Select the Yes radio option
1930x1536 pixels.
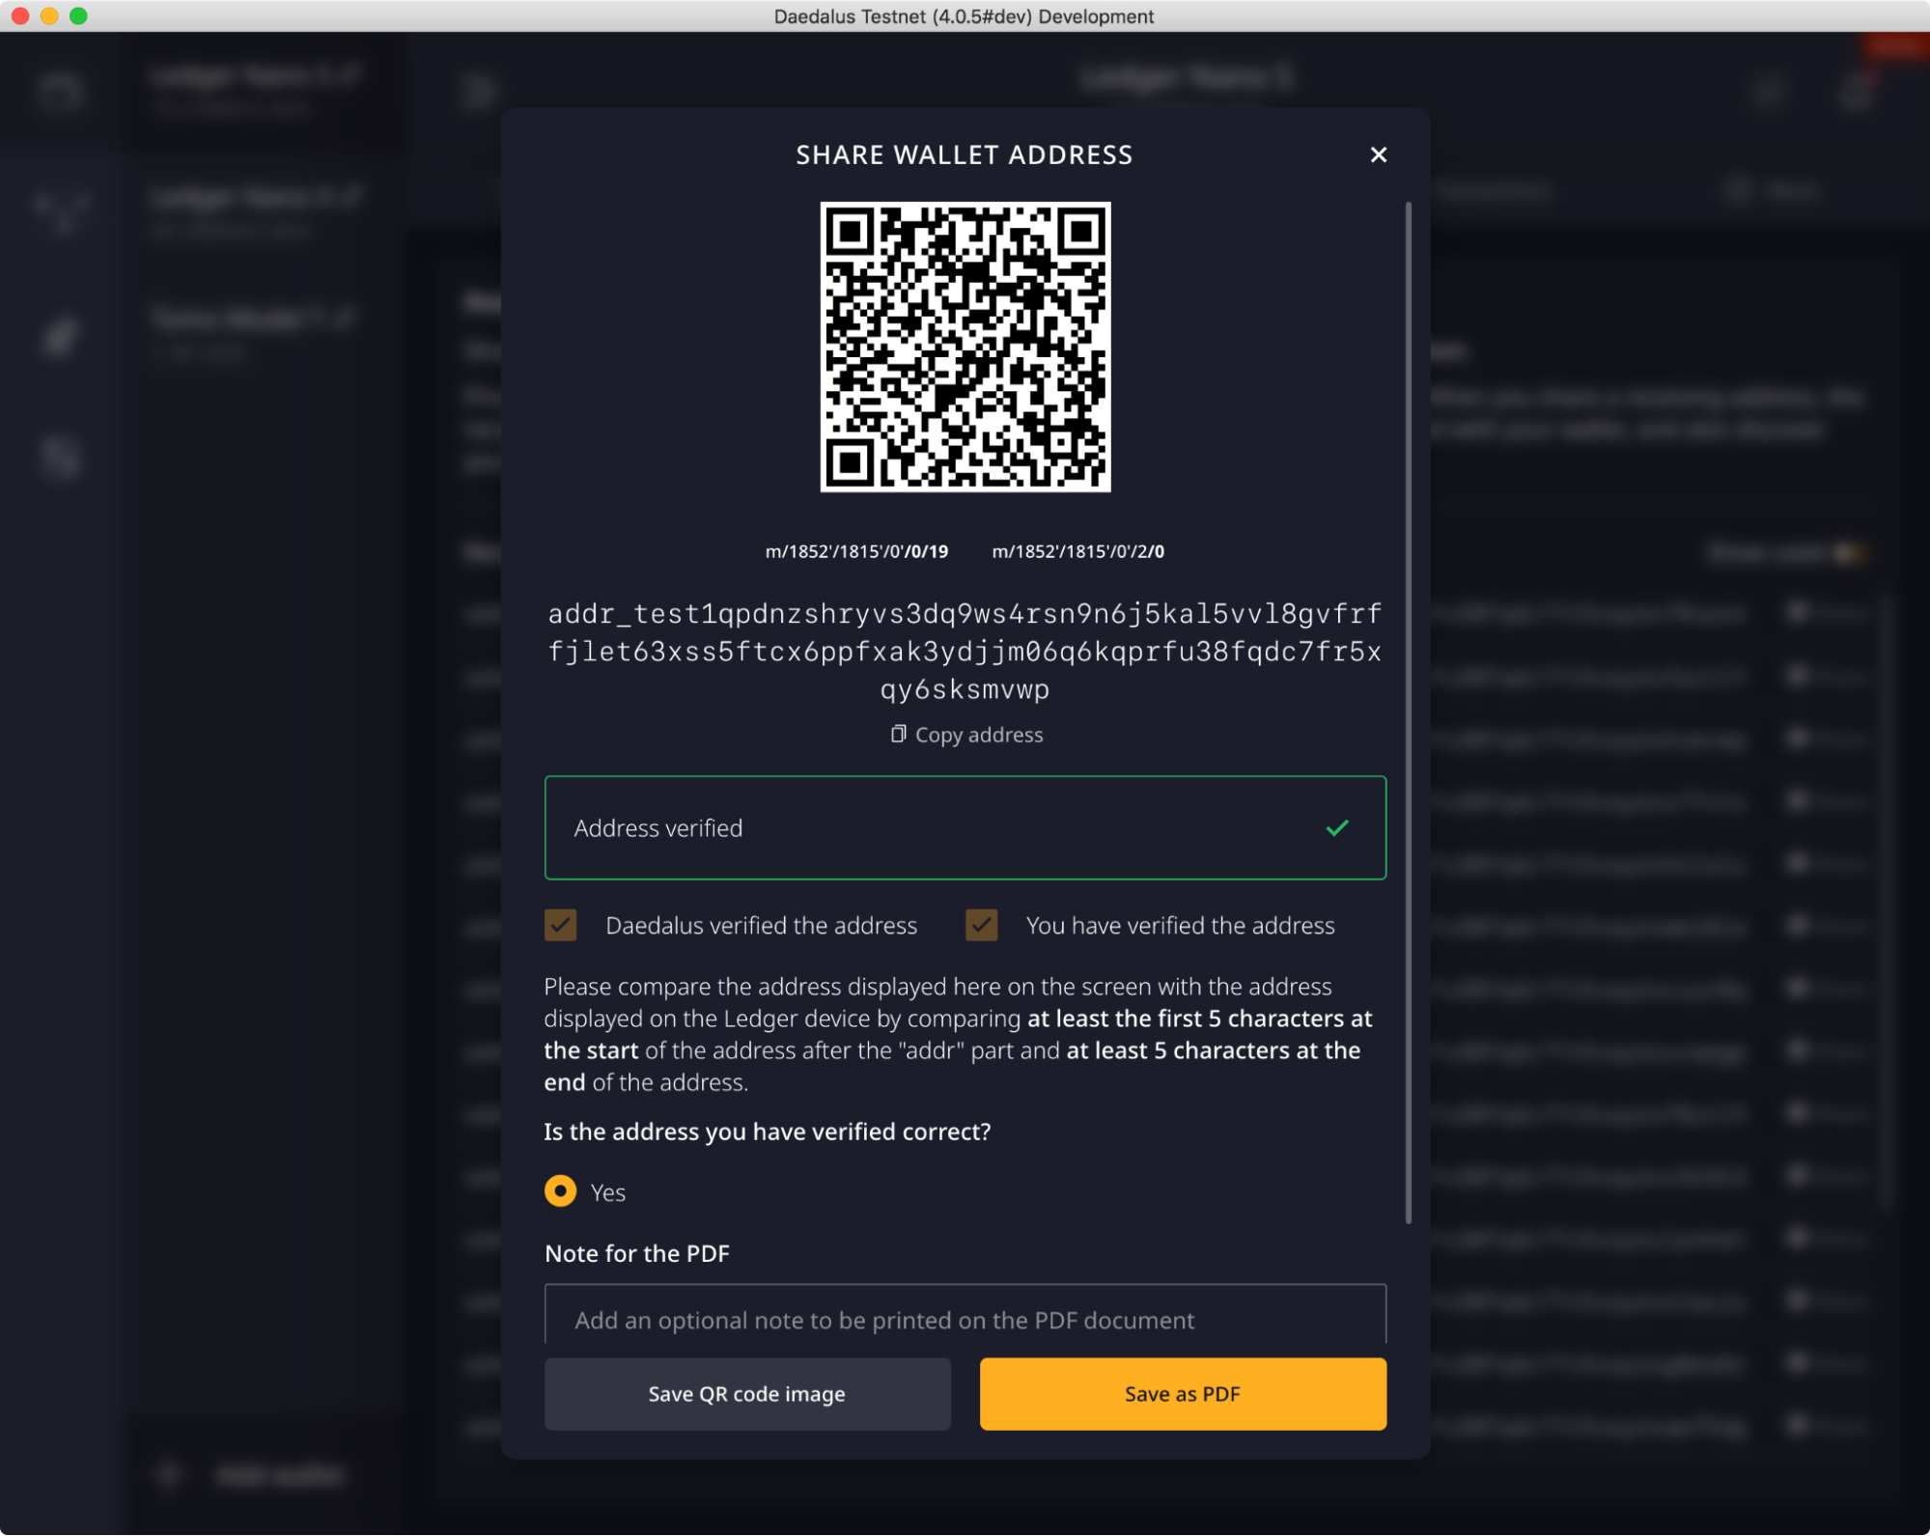point(561,1191)
